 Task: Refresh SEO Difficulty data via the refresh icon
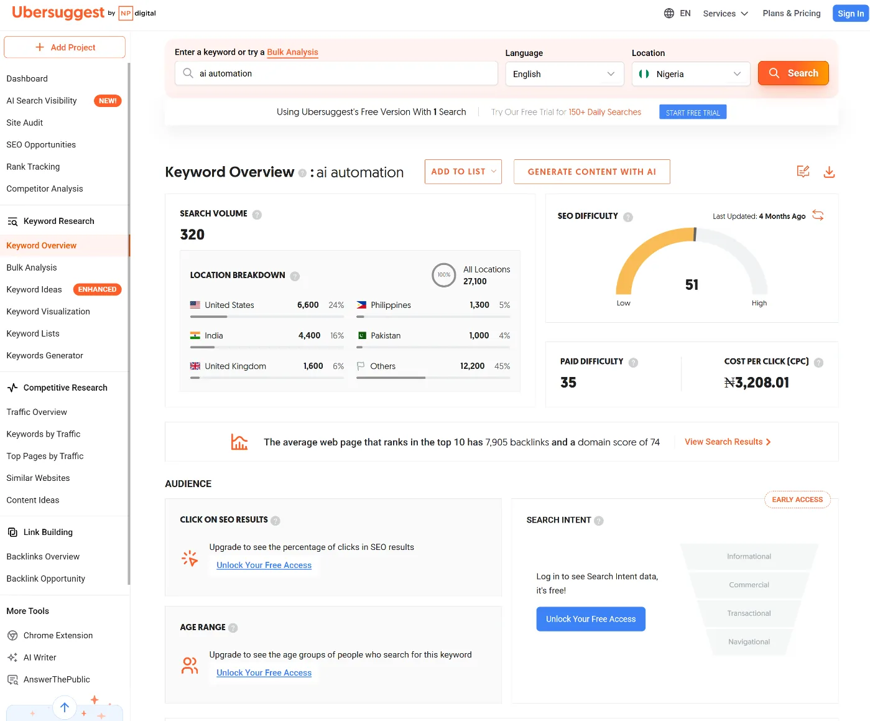click(818, 215)
